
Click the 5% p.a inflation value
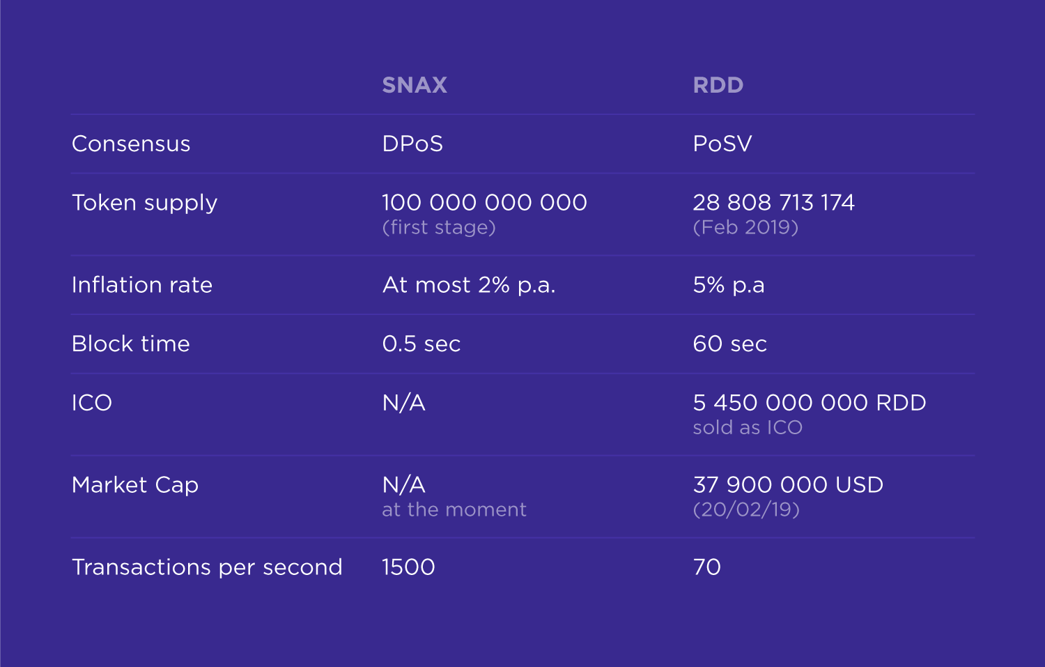(729, 285)
